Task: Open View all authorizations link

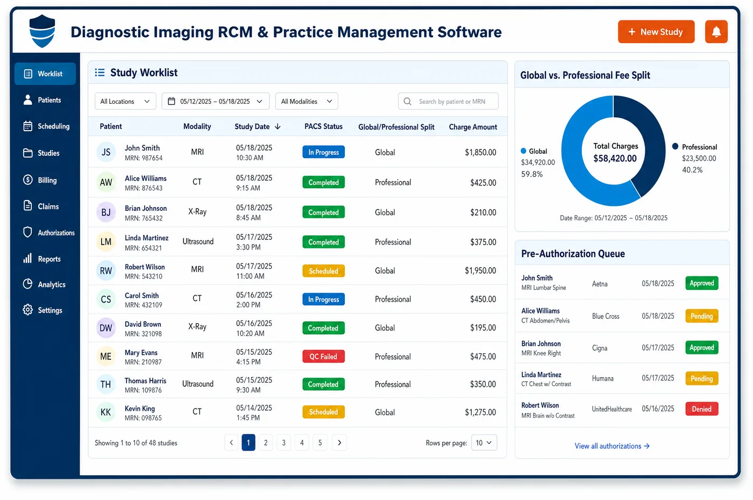Action: coord(612,446)
